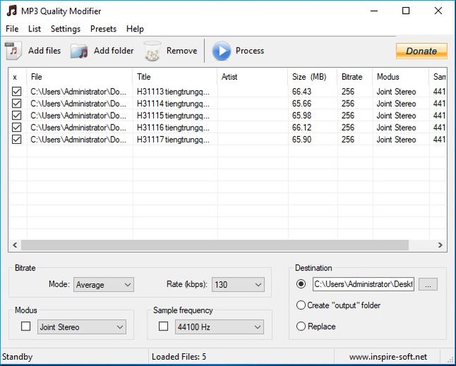This screenshot has width=456, height=366.
Task: Sort by the Modus column header
Action: 400,77
